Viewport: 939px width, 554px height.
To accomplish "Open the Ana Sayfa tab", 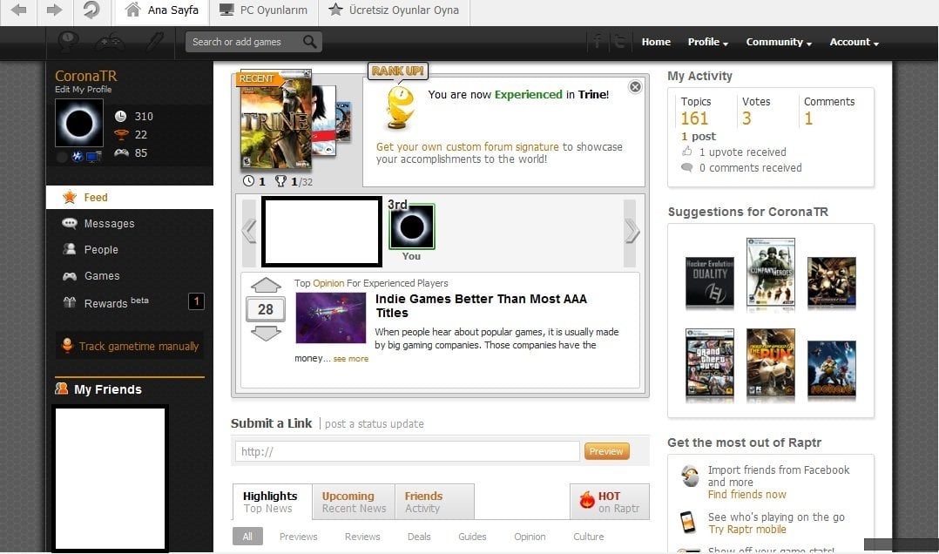I will point(162,10).
